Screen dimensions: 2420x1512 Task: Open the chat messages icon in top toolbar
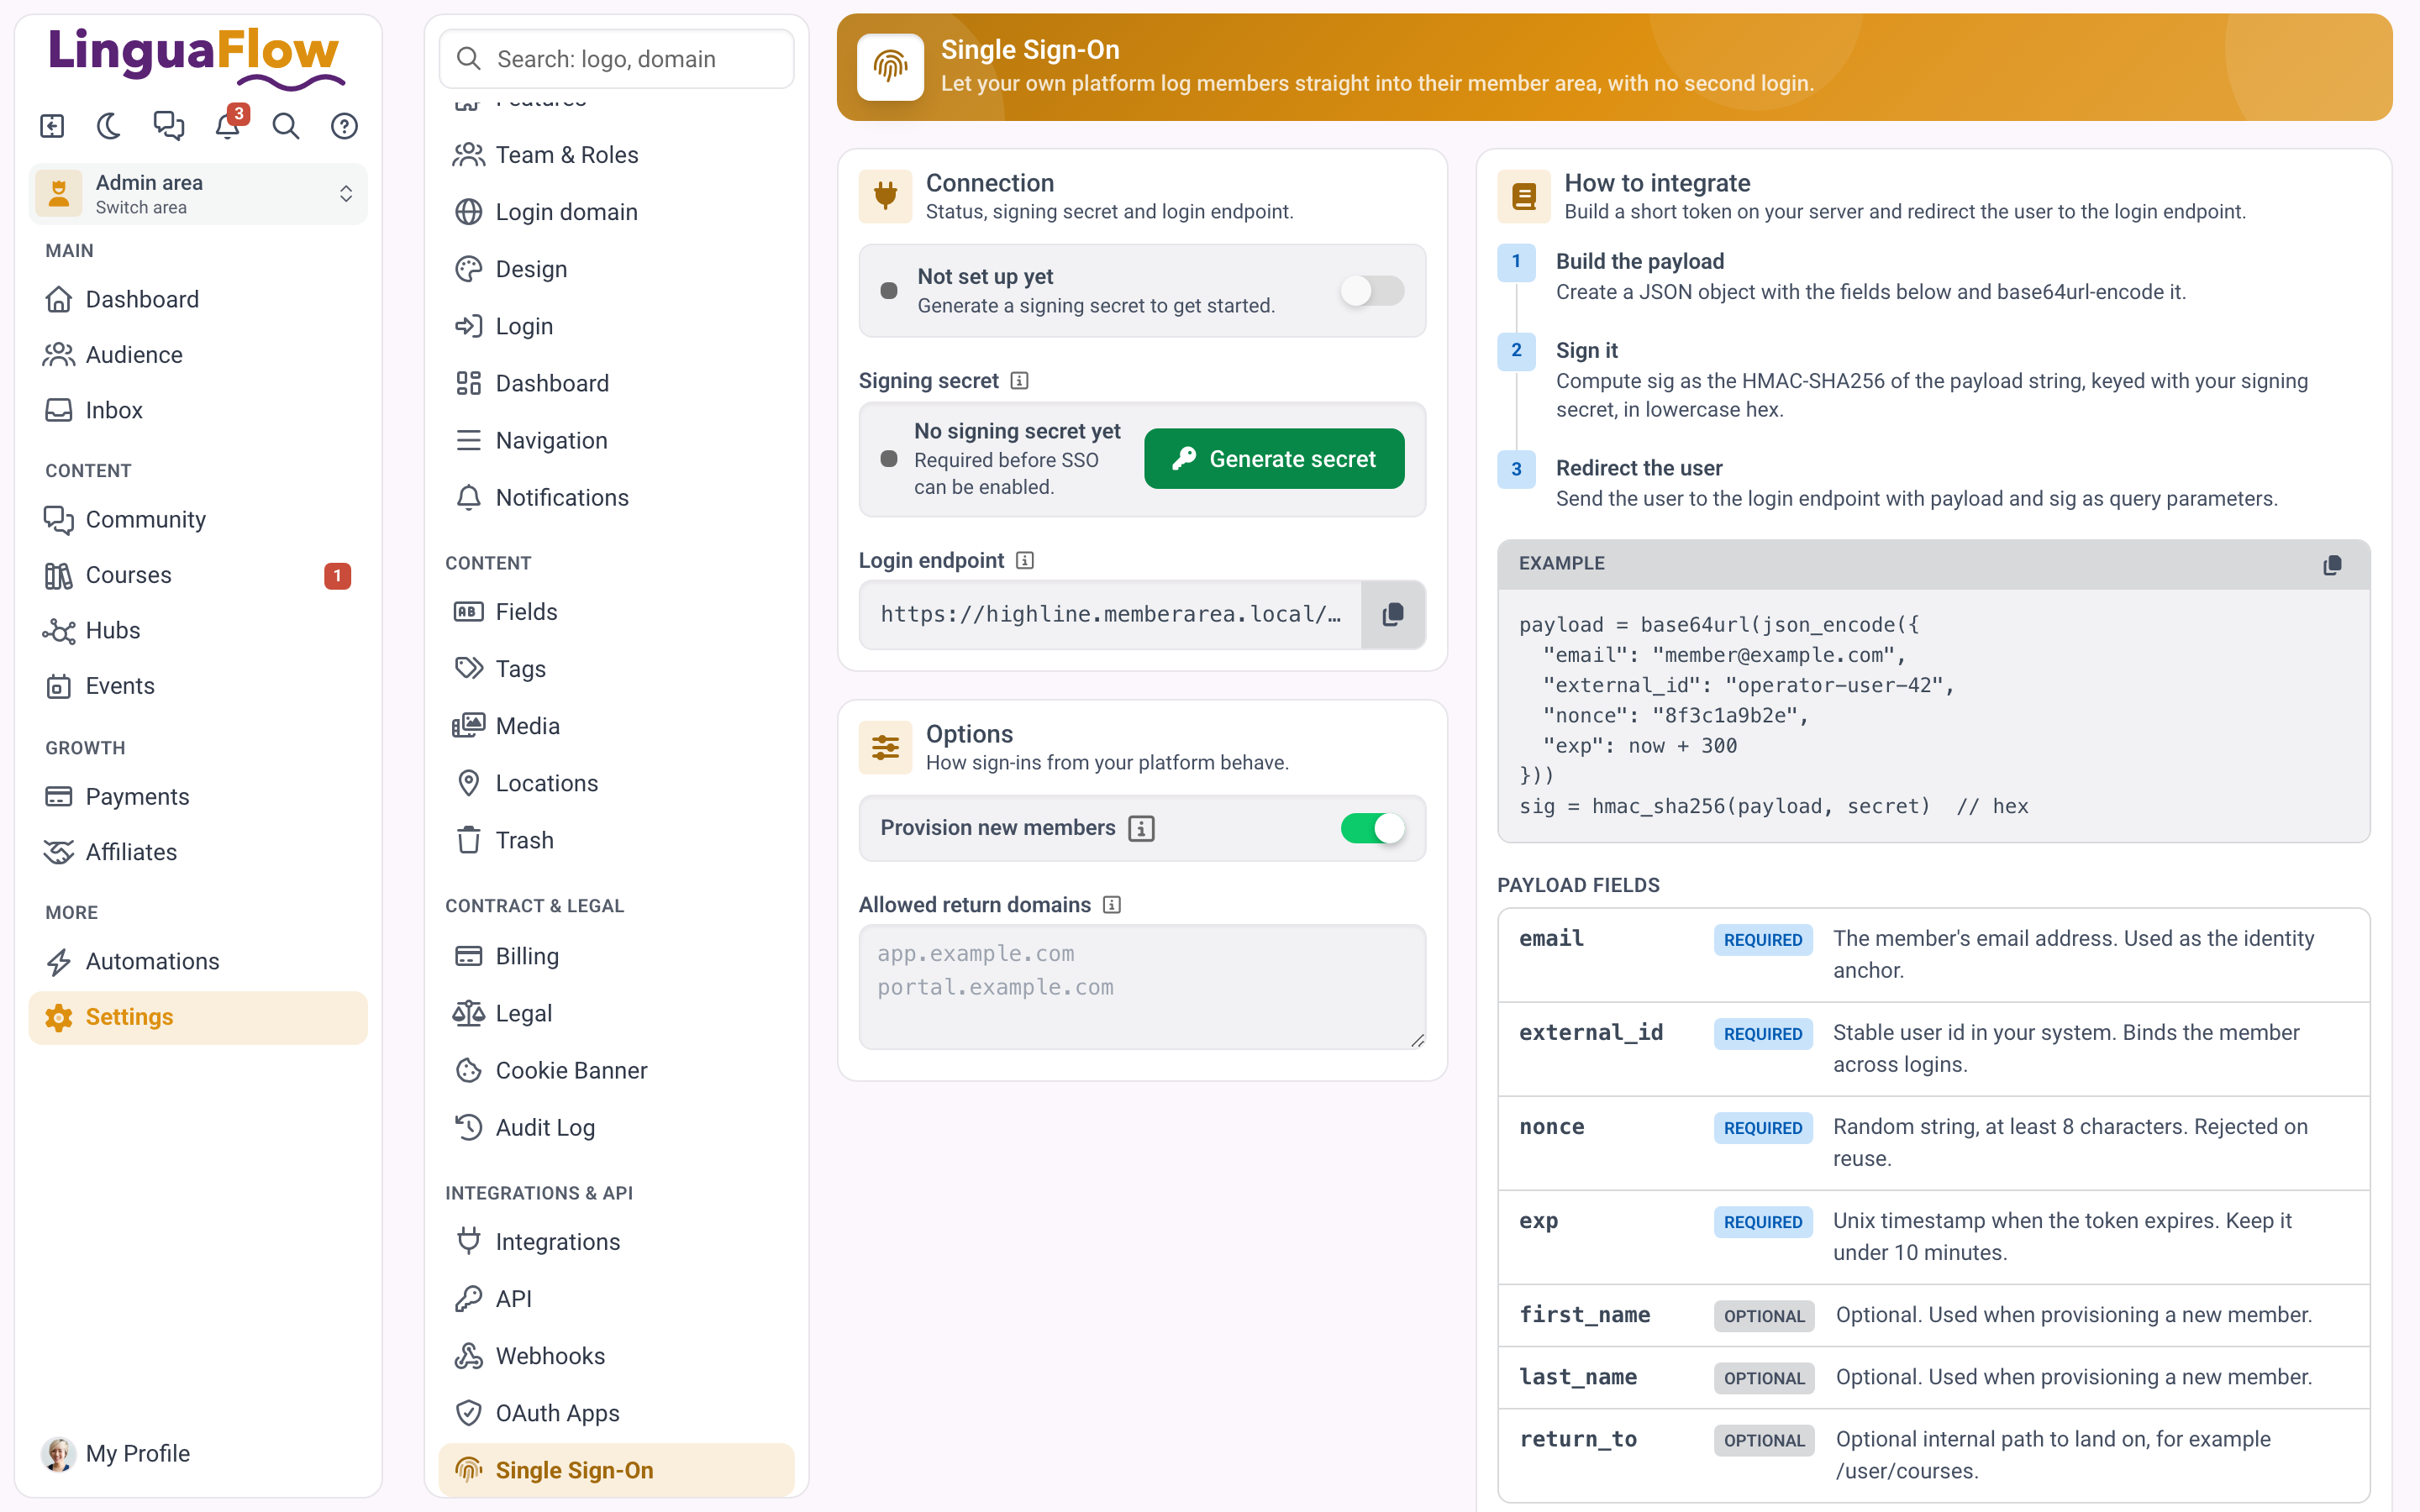[169, 126]
